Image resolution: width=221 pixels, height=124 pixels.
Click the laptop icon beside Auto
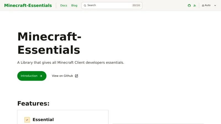click(203, 6)
